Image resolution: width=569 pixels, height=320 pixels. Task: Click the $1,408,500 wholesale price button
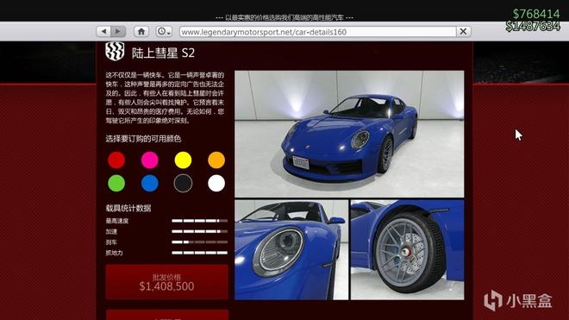coord(167,282)
